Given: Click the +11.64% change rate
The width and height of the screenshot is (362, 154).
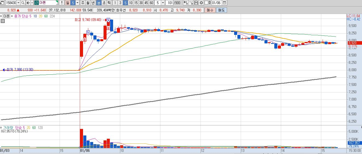Looking at the screenshot, I should tap(40, 10).
